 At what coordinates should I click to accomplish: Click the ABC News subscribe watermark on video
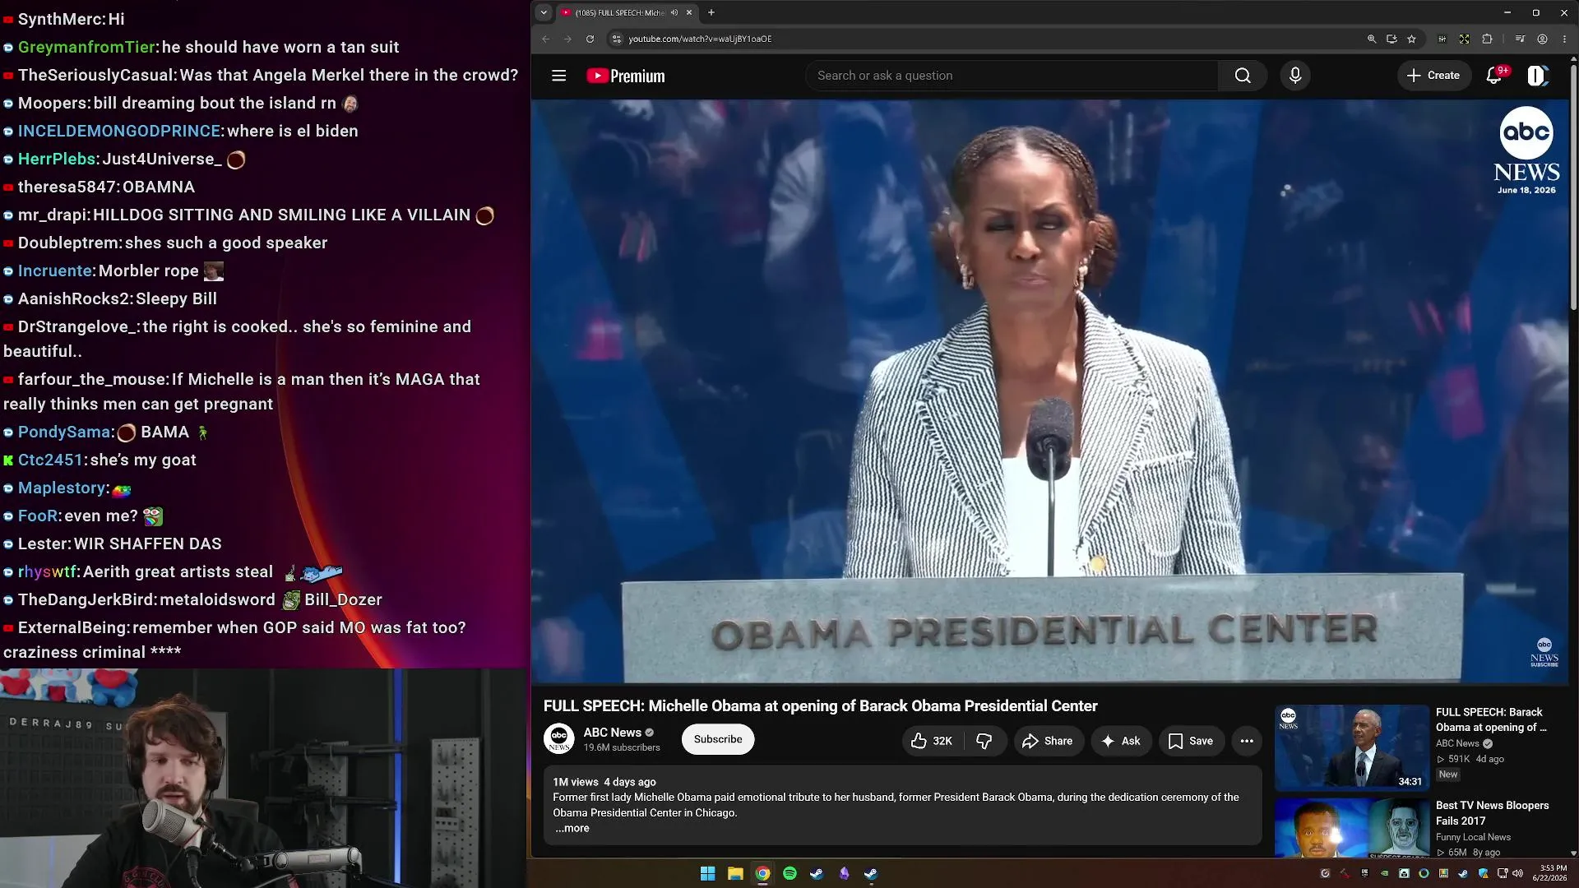(1544, 652)
